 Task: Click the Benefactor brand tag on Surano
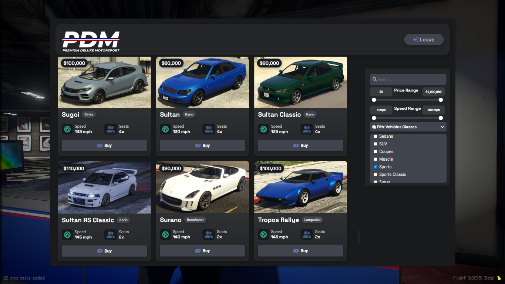coord(195,220)
